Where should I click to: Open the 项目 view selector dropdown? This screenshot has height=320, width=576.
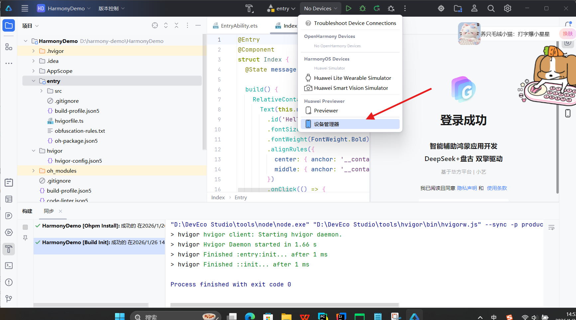point(31,26)
